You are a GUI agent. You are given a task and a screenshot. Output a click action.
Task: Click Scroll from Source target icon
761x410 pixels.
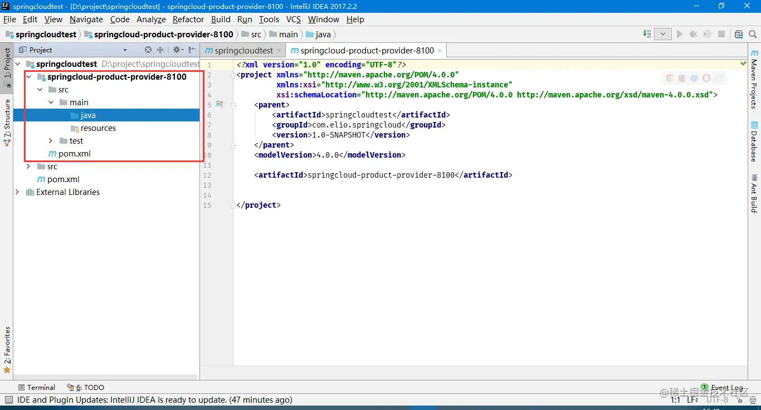[148, 50]
